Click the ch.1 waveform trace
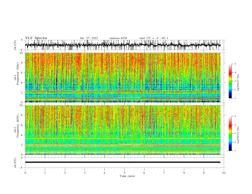The image size is (252, 194). (122, 45)
